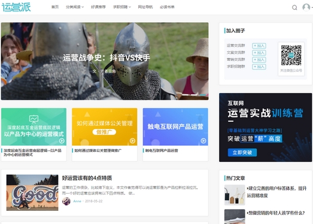The width and height of the screenshot is (313, 224).
Task: Open hot article 建立完善的用户标签体系
Action: pyautogui.click(x=276, y=192)
